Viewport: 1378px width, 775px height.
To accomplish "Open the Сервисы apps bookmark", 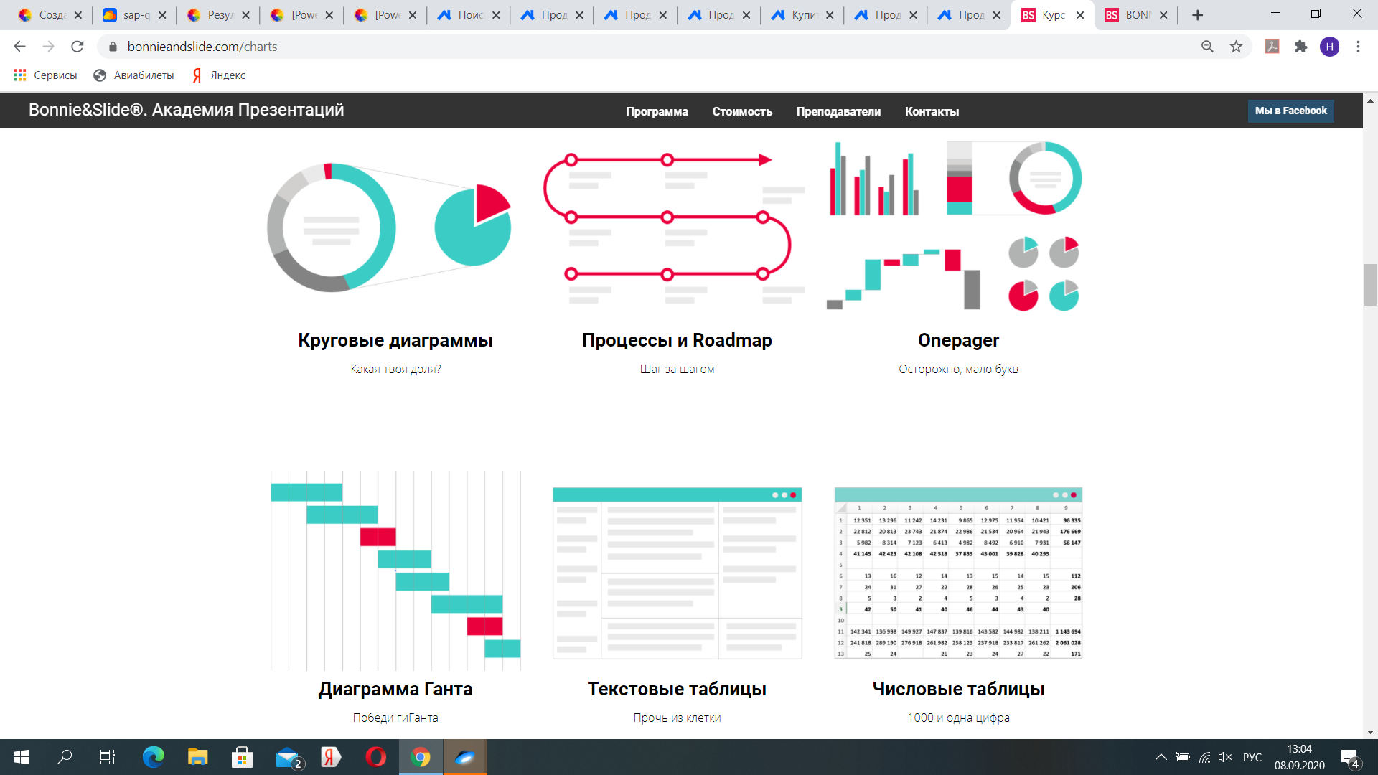I will [x=45, y=75].
